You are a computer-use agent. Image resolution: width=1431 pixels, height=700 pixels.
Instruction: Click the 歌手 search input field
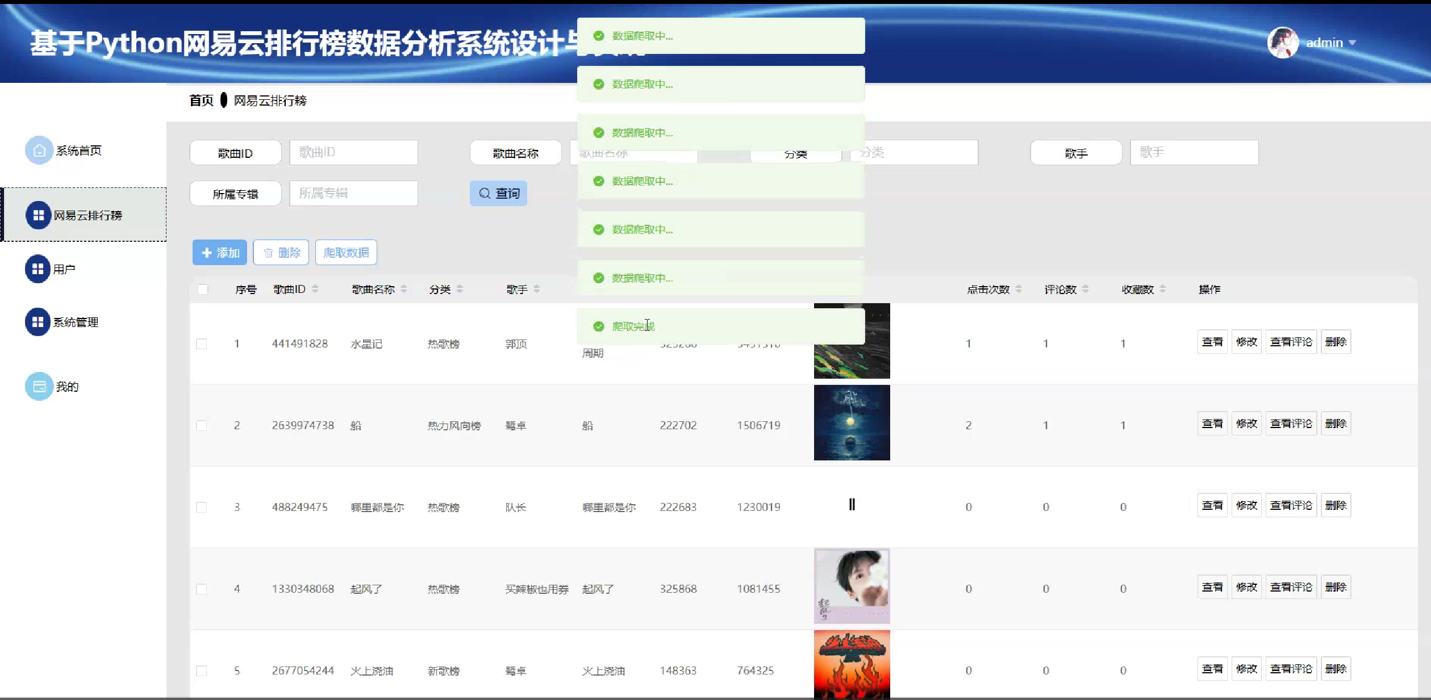tap(1194, 152)
